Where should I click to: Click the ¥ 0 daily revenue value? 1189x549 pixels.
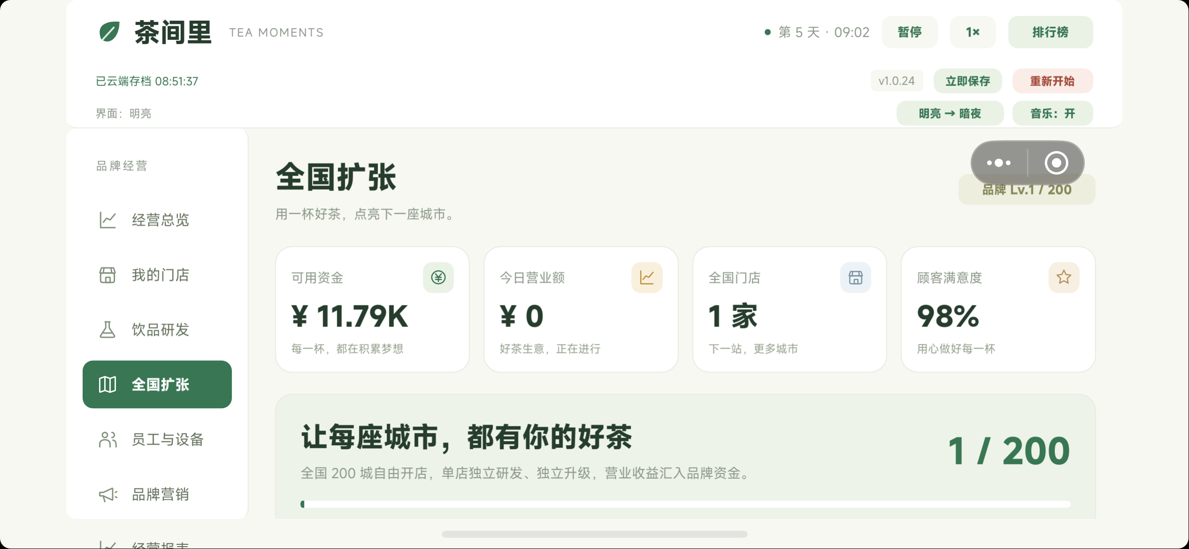(x=522, y=316)
